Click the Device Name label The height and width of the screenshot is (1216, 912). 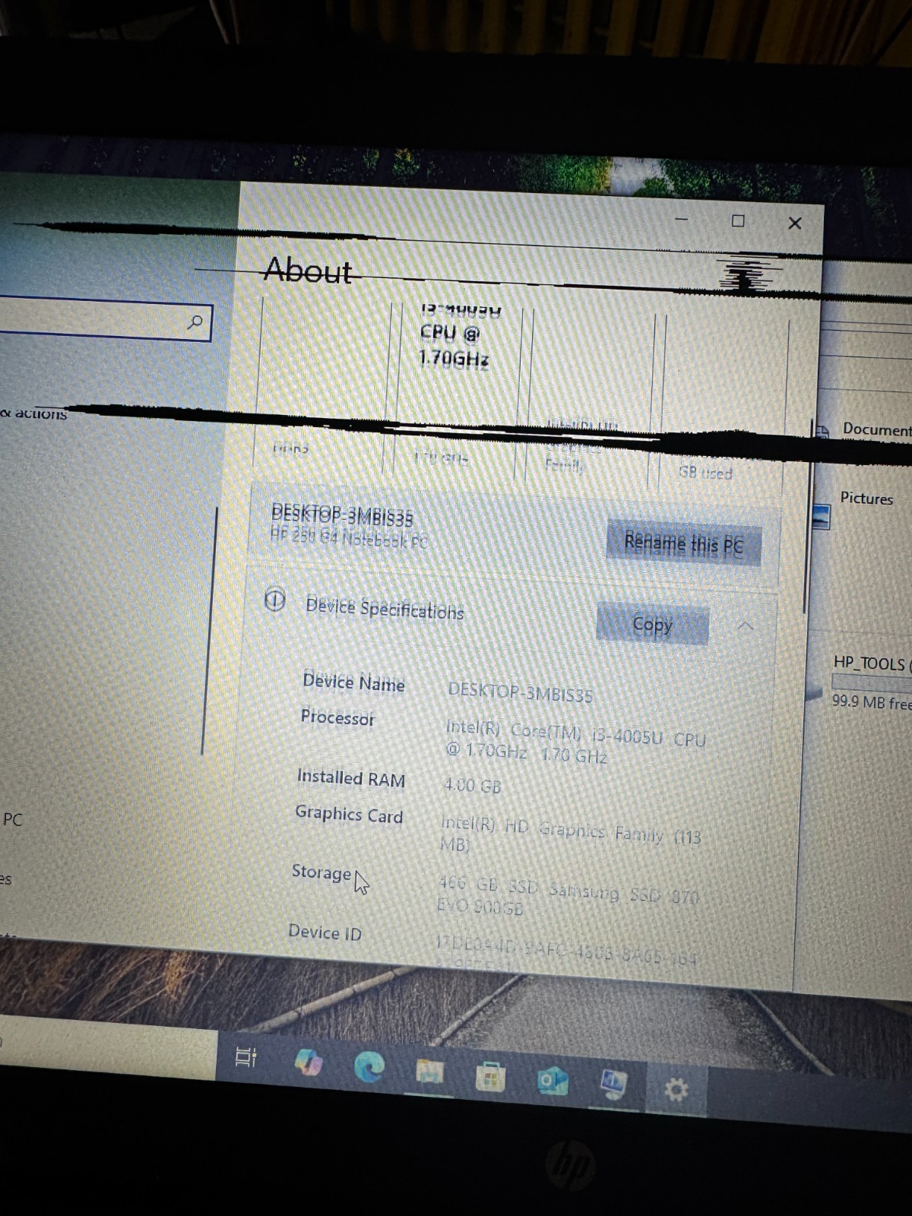tap(354, 682)
